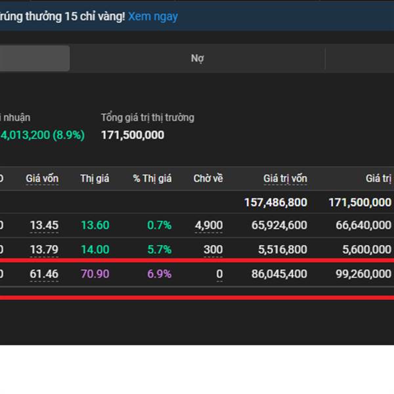Image resolution: width=394 pixels, height=394 pixels.
Task: Click the underlined cost price 13.45
Action: [44, 226]
